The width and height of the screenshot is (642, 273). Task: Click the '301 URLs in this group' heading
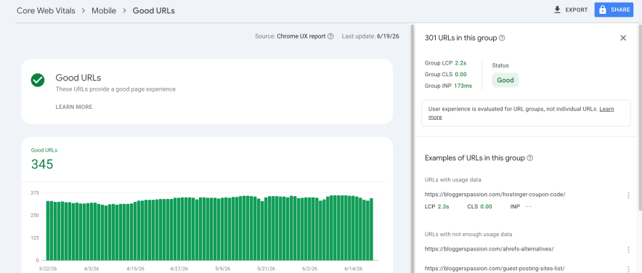pos(461,38)
